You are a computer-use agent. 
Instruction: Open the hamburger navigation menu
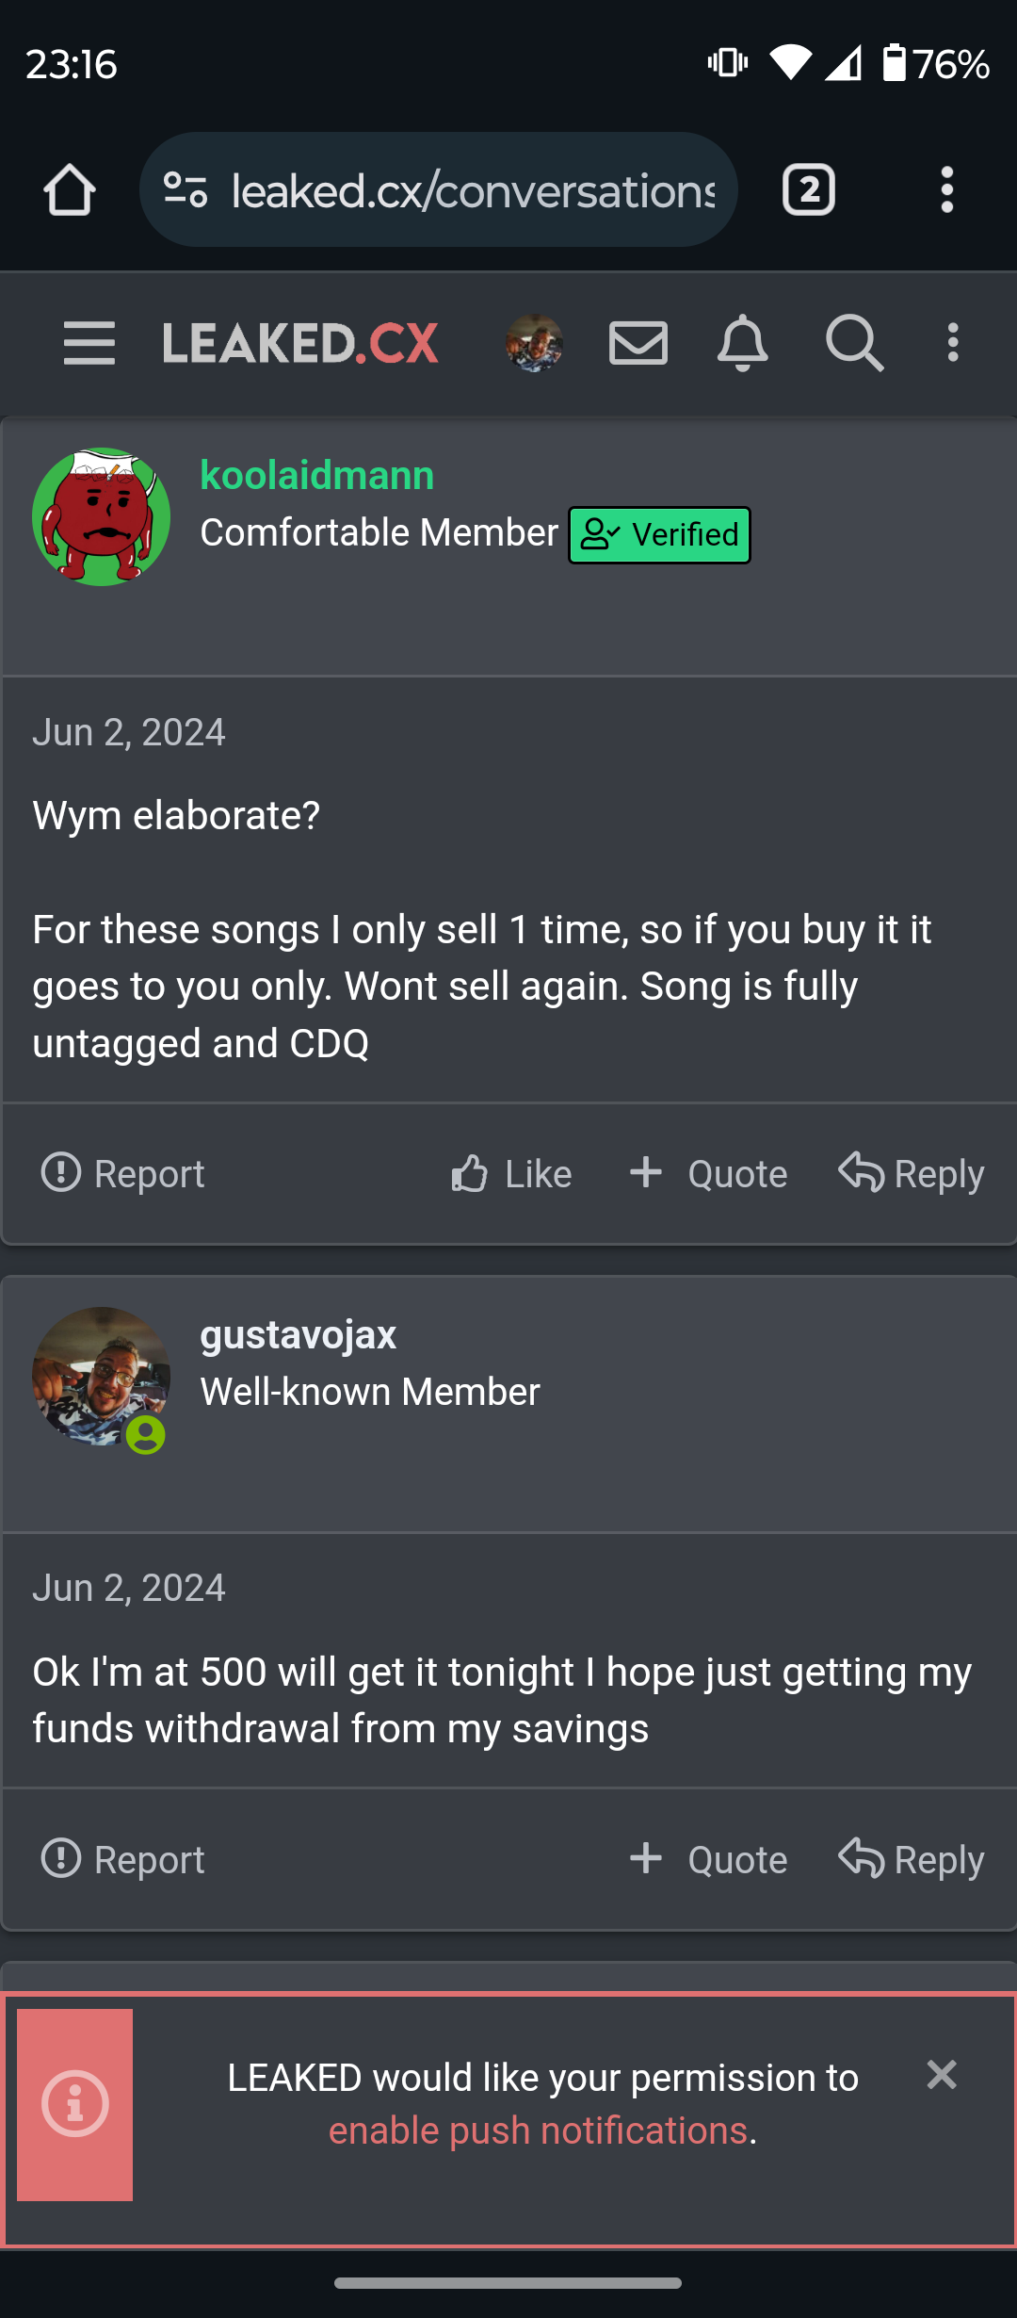click(x=89, y=342)
